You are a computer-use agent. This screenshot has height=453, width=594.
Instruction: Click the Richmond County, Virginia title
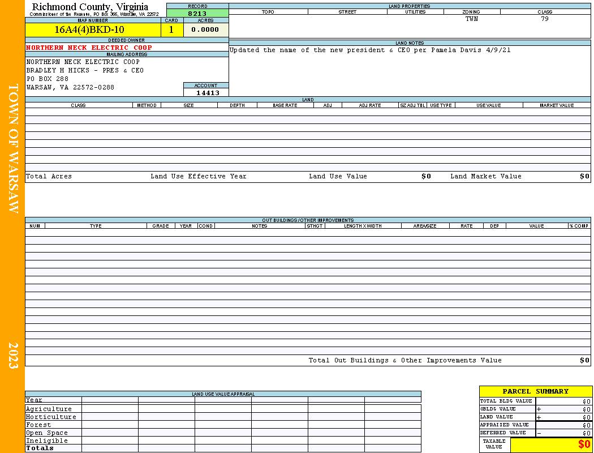click(x=90, y=6)
